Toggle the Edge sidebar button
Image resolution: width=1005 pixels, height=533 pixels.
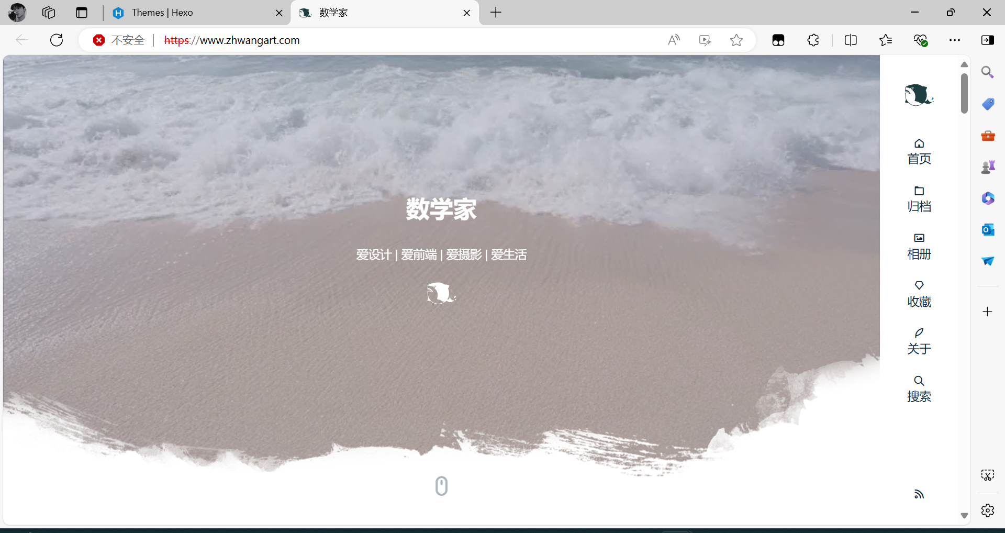coord(988,40)
